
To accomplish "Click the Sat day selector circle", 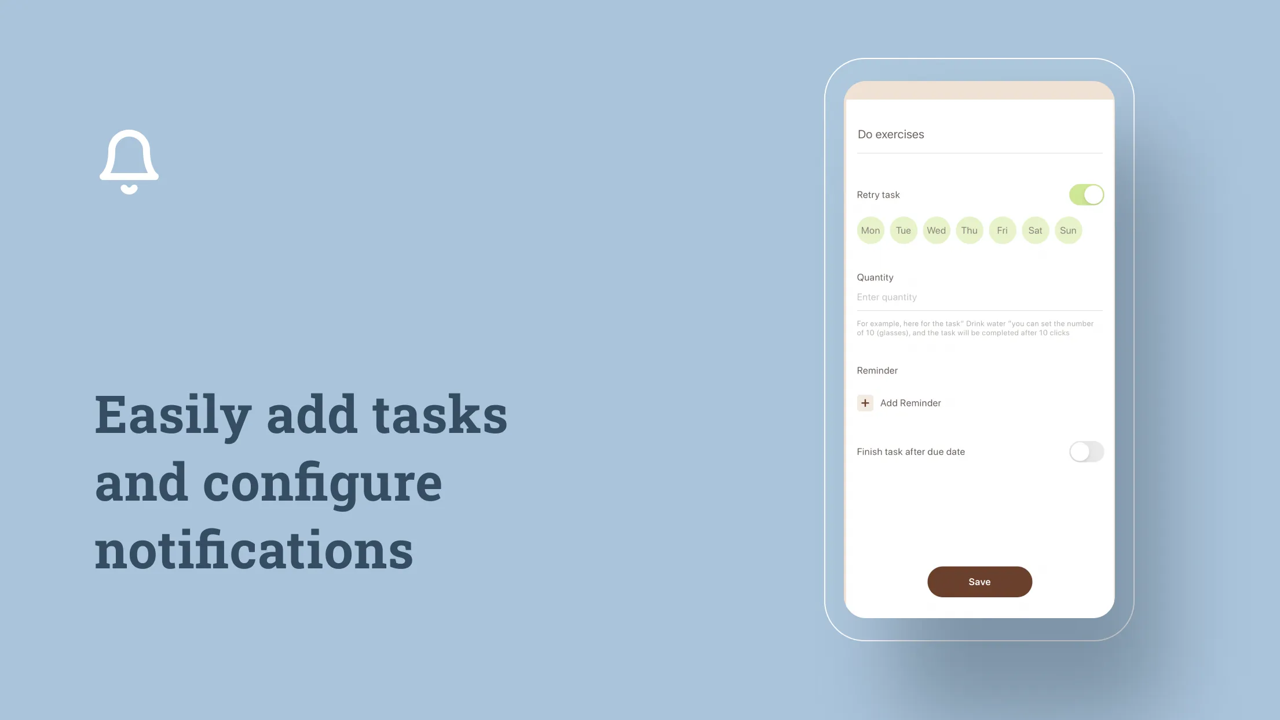I will pos(1036,230).
